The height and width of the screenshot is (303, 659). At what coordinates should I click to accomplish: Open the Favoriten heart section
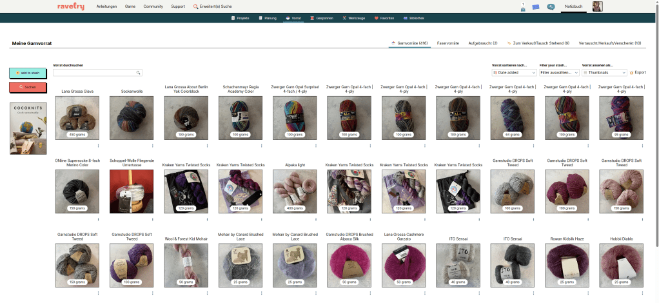(384, 18)
